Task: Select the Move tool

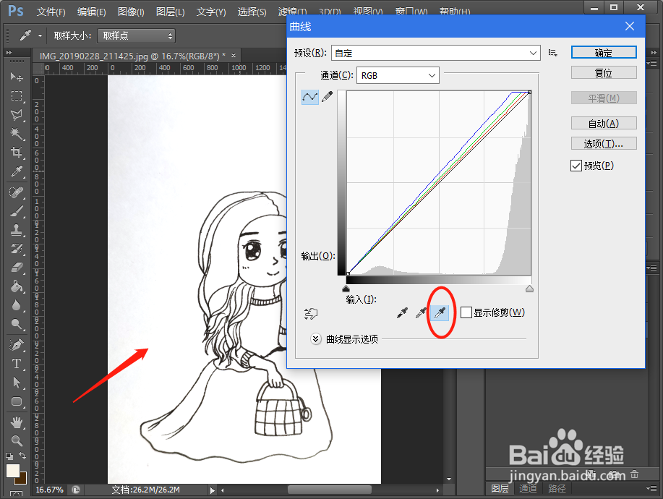Action: point(17,77)
